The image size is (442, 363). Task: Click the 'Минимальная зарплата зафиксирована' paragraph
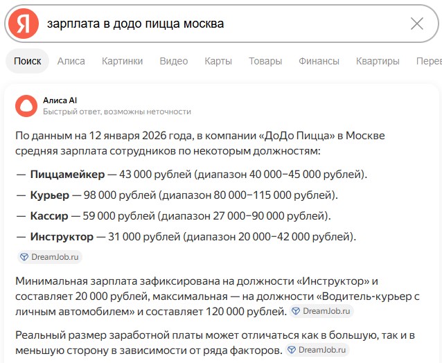pos(217,296)
